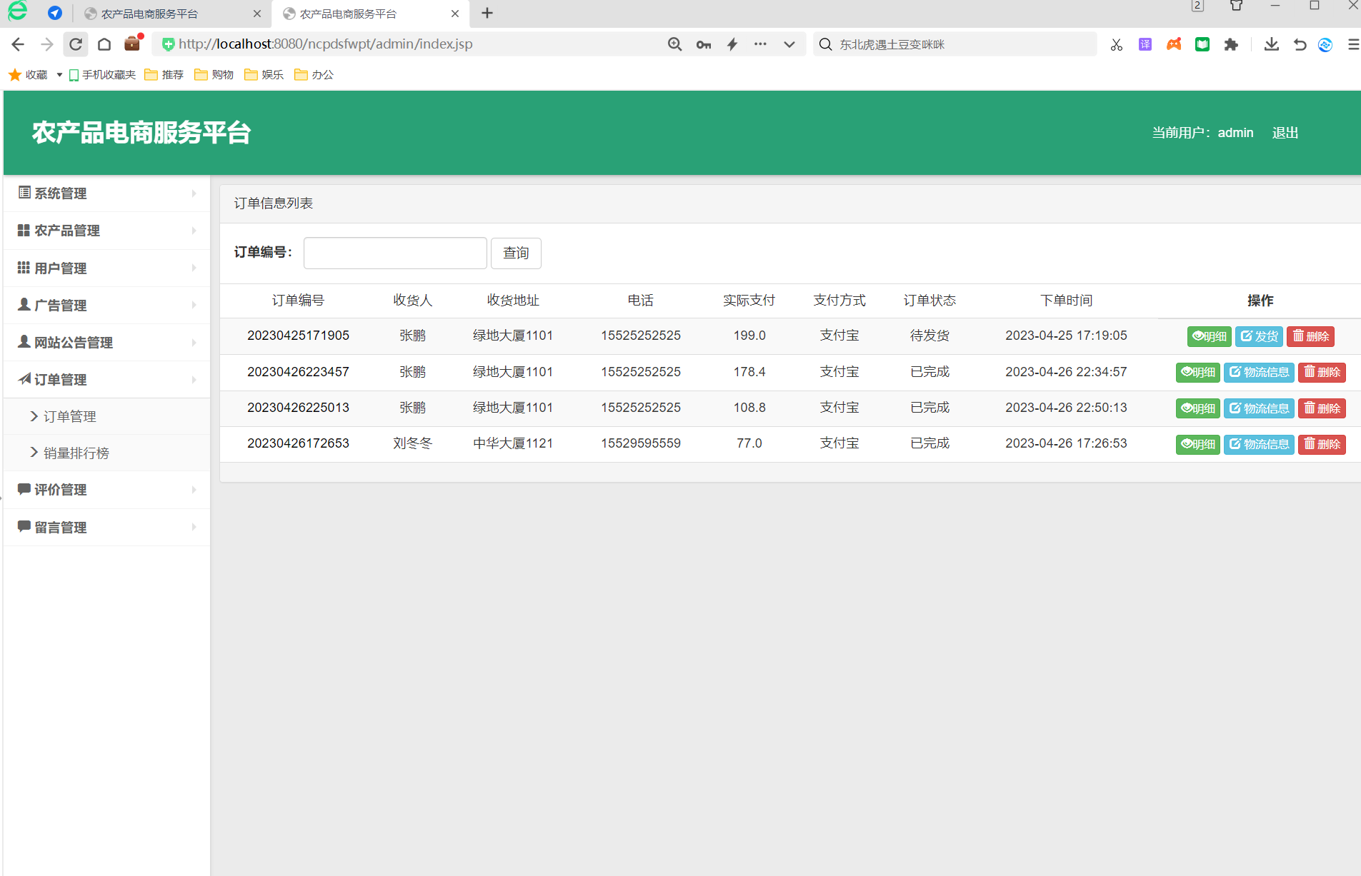Image resolution: width=1361 pixels, height=876 pixels.
Task: View details of order 20230425171905
Action: coord(1209,336)
